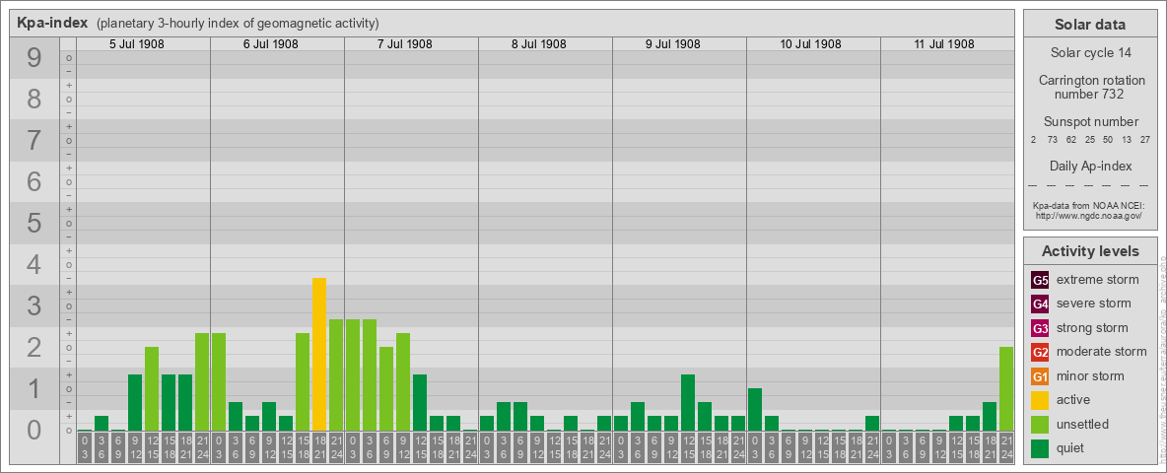Click the sunspot value 73
This screenshot has width=1167, height=473.
point(1053,140)
